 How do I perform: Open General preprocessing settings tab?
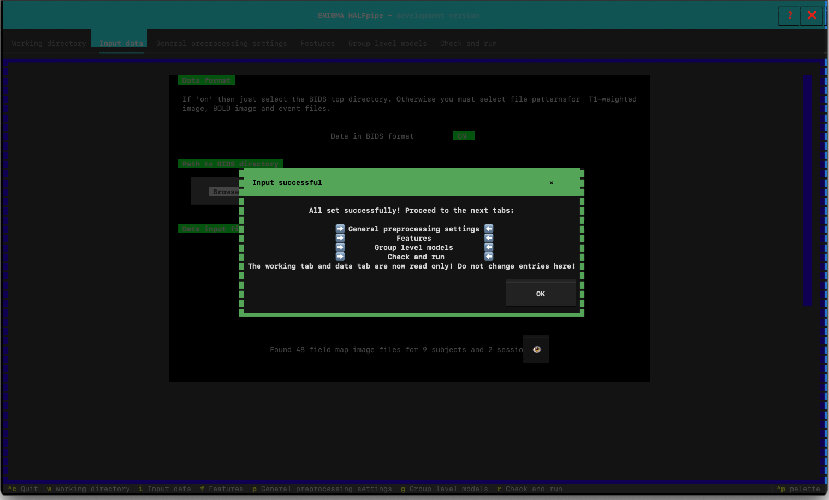tap(221, 44)
